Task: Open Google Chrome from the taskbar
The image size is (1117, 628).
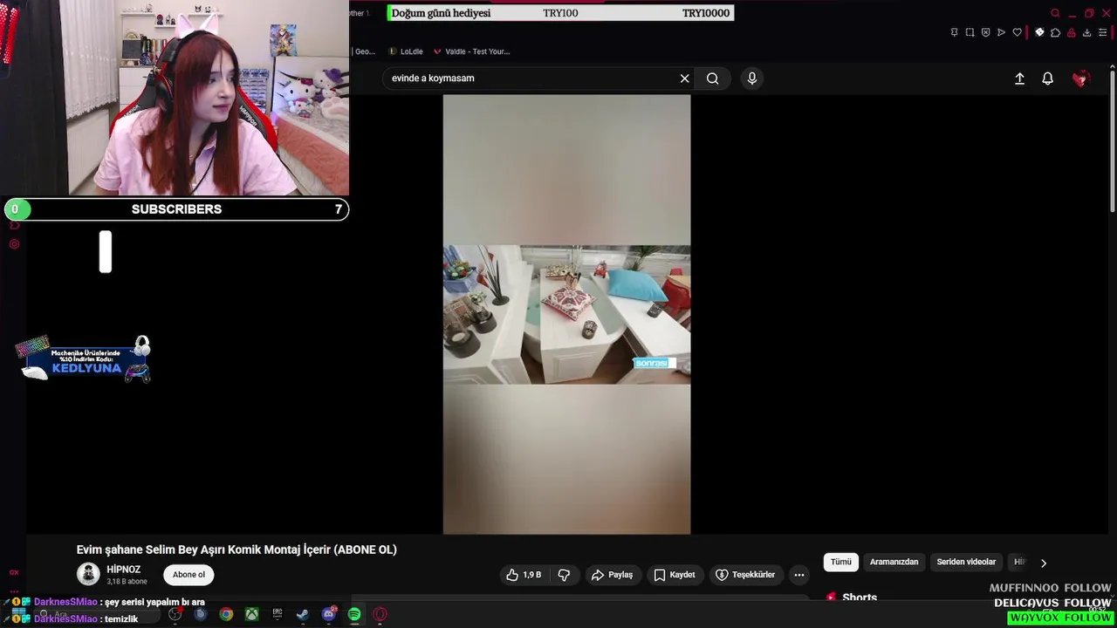Action: (x=226, y=614)
